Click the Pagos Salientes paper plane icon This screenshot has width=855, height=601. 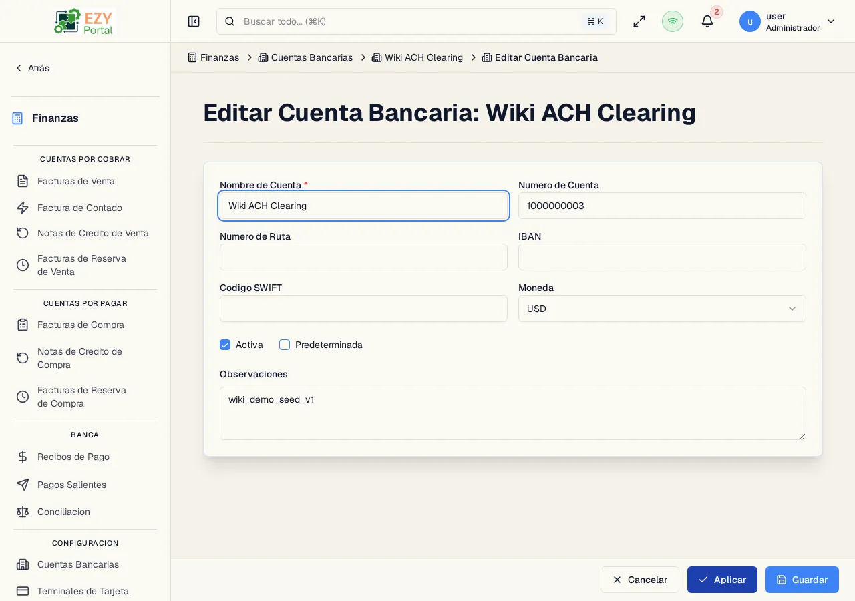[23, 485]
